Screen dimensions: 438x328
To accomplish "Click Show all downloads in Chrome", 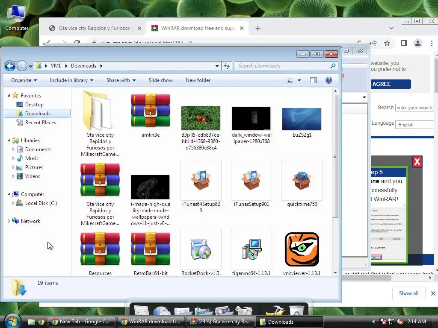I will tap(408, 293).
